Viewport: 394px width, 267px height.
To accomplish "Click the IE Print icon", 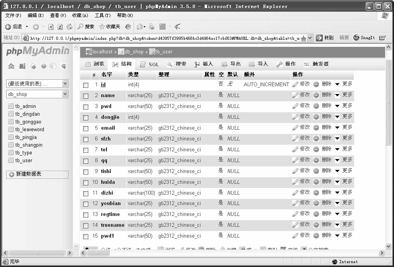I will [151, 27].
